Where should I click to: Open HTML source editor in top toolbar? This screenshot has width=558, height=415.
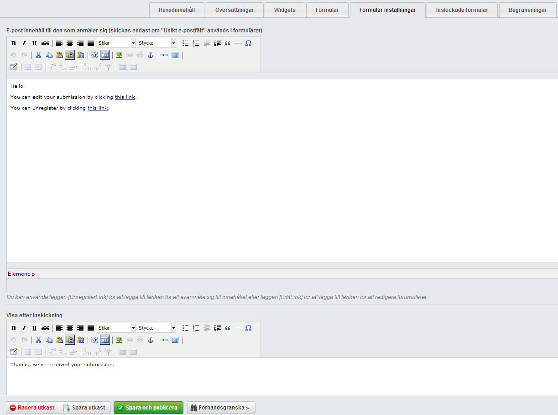tap(164, 55)
